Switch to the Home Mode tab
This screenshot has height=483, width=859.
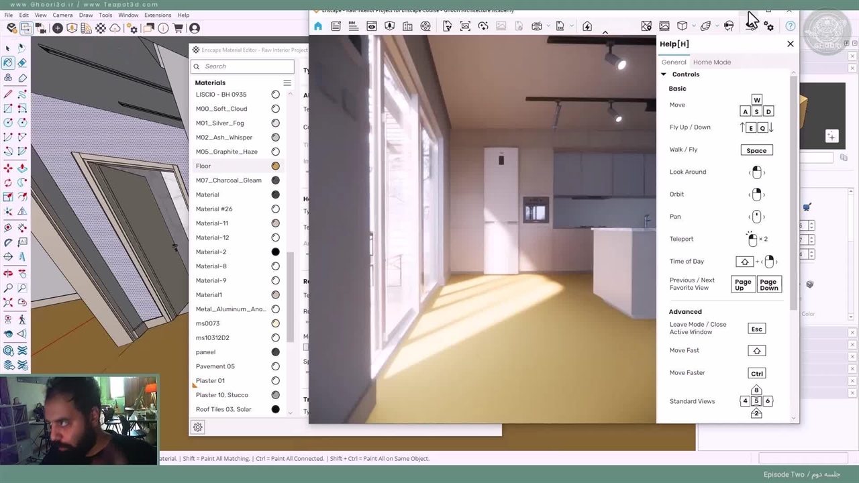(x=711, y=62)
